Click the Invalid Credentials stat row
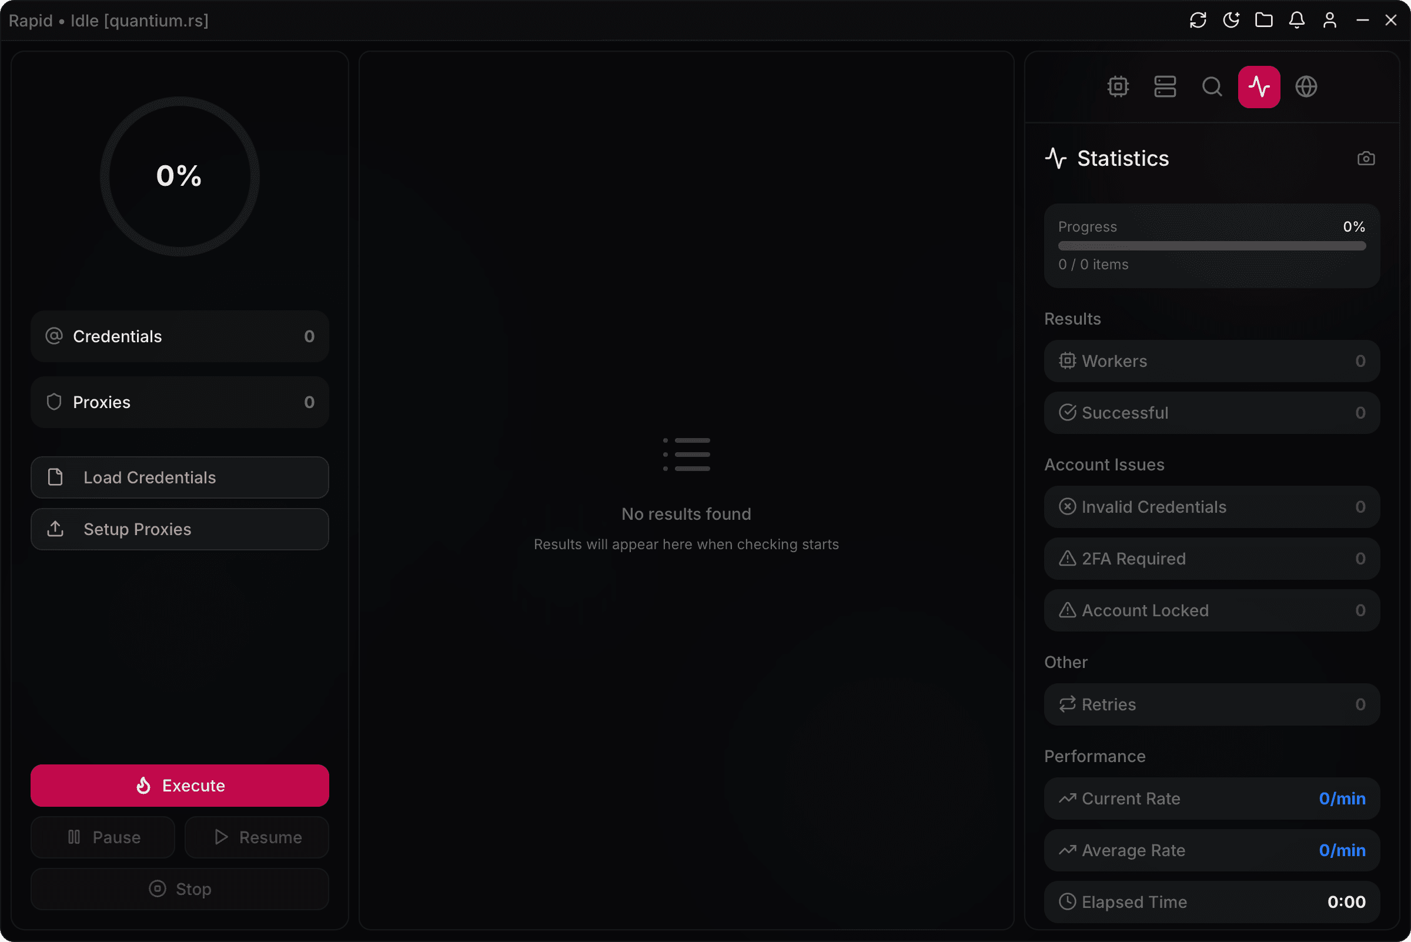 pos(1212,507)
